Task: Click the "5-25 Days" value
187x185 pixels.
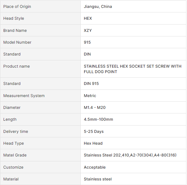Action: tap(94, 131)
